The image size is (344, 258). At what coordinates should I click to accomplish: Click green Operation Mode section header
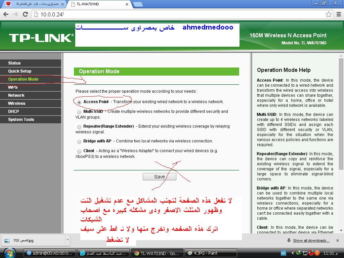[157, 72]
